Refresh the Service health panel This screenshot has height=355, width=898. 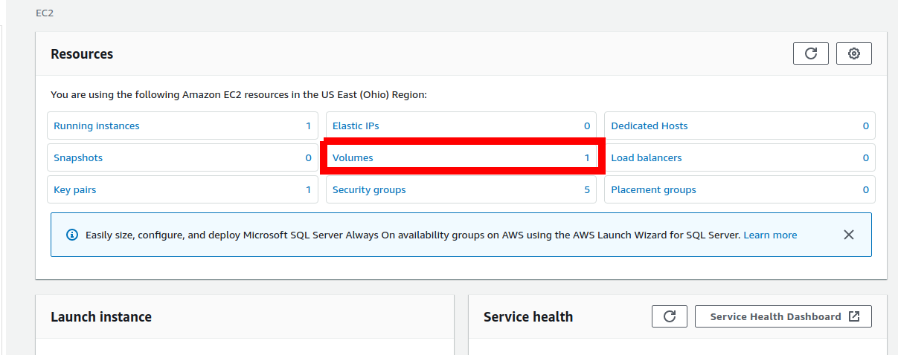[669, 316]
